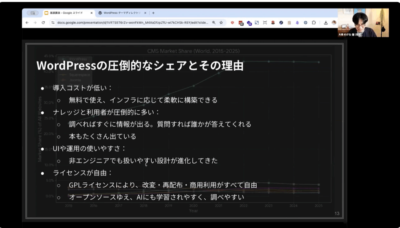Open the calendar extension with 31 badge
400x228 pixels.
point(241,23)
